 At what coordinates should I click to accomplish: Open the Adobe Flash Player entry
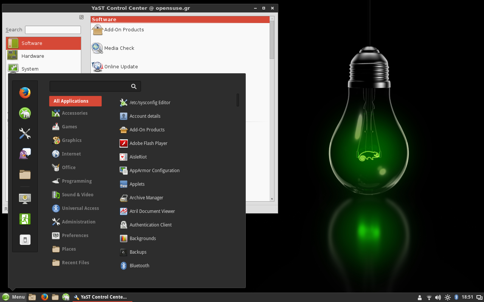tap(148, 143)
